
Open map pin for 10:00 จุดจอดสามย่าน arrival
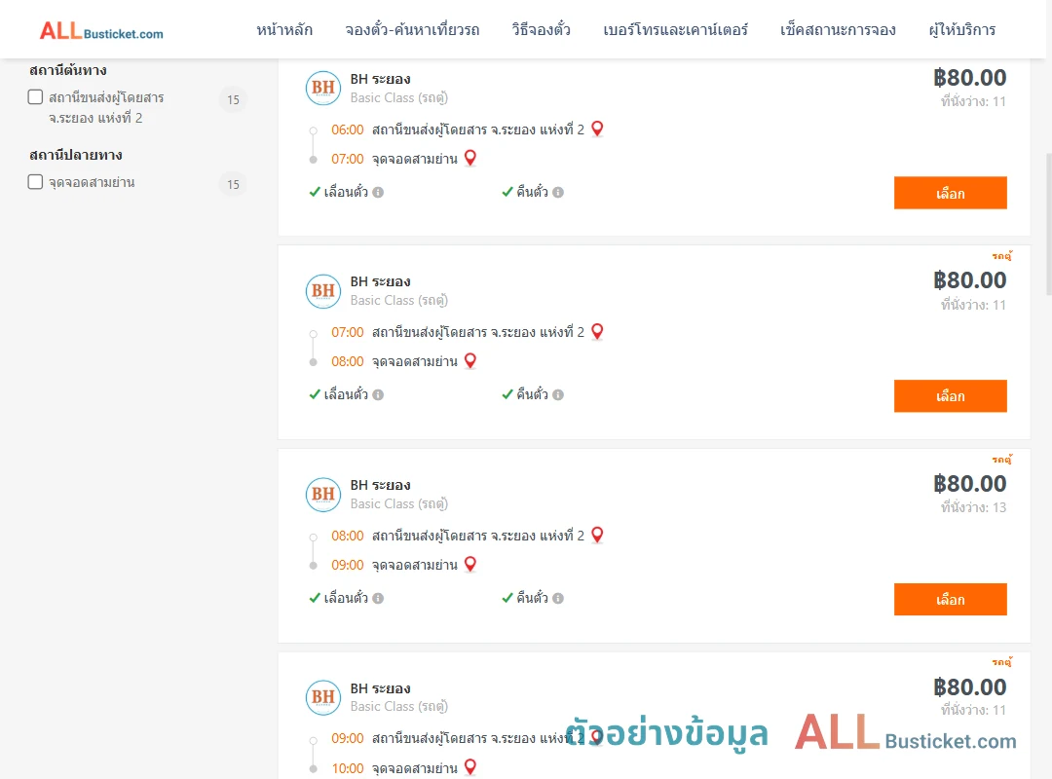click(x=470, y=767)
